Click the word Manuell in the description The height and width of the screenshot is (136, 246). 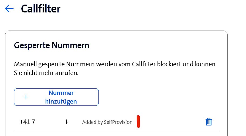[x=25, y=65]
